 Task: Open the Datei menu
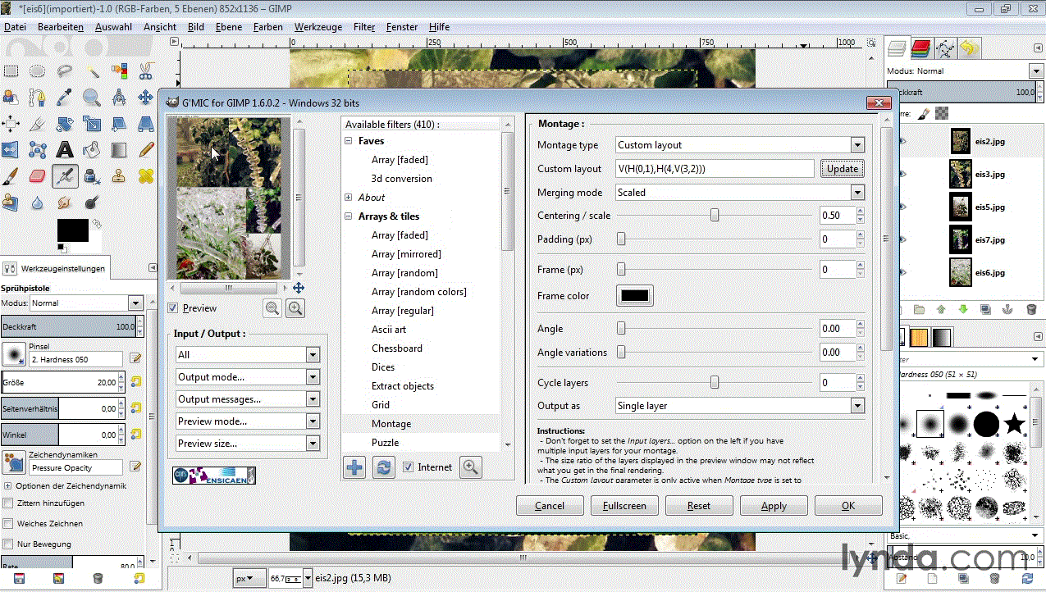15,27
